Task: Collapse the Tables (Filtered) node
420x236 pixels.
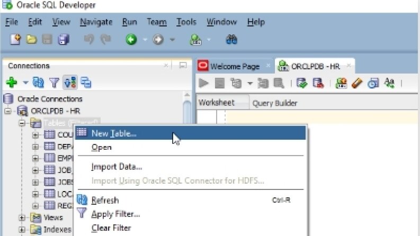Action: [x=22, y=123]
